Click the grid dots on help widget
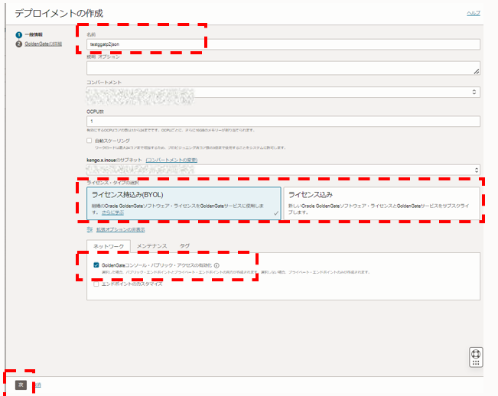Viewport: 498px width, 396px height. point(476,363)
